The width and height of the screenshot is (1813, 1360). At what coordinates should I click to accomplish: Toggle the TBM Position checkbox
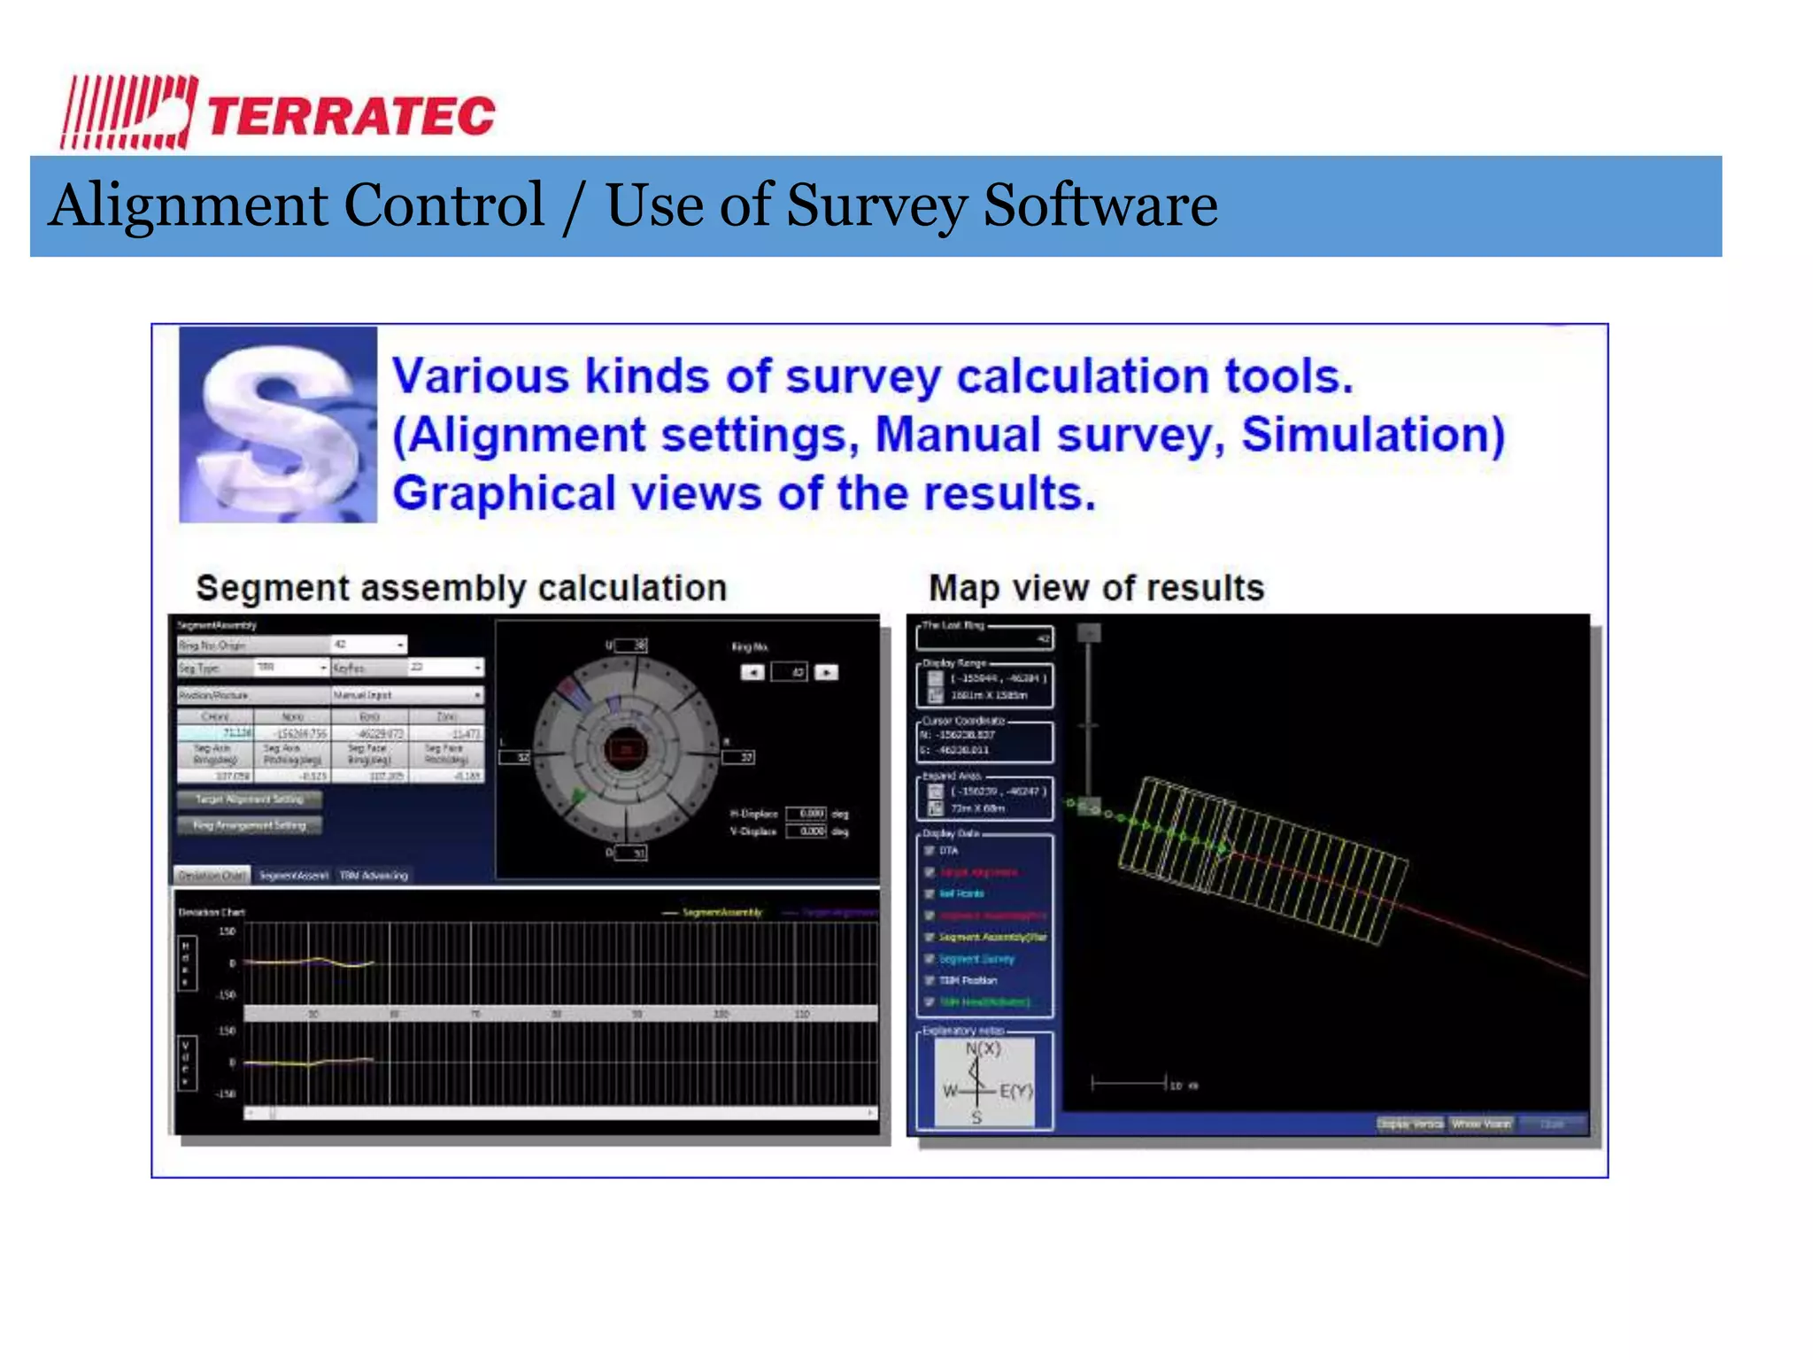point(930,980)
